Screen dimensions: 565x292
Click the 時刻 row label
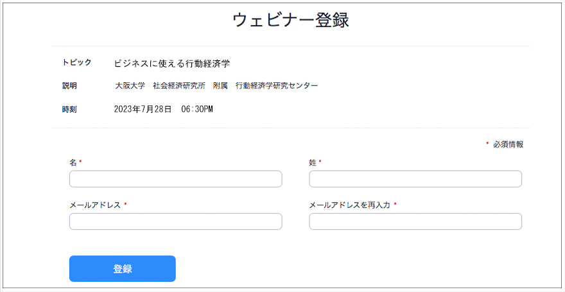[69, 109]
